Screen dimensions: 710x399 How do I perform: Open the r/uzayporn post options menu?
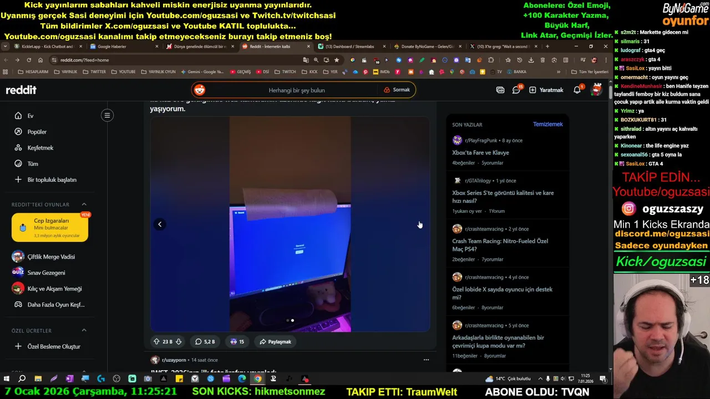(426, 360)
